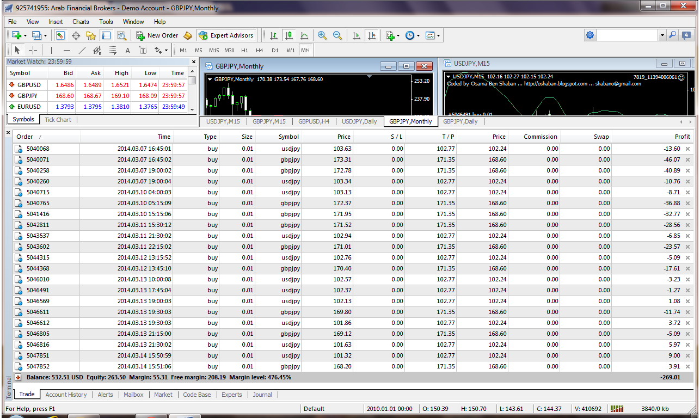Zoom out on the chart
This screenshot has height=418, width=700.
(337, 35)
